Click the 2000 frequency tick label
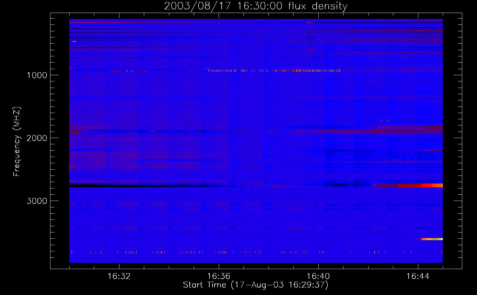Image resolution: width=477 pixels, height=295 pixels. coord(37,138)
